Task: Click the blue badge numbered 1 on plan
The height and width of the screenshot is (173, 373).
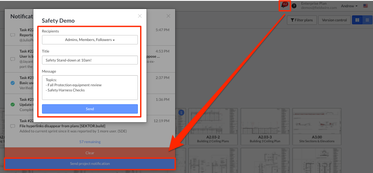Action: click(x=181, y=113)
